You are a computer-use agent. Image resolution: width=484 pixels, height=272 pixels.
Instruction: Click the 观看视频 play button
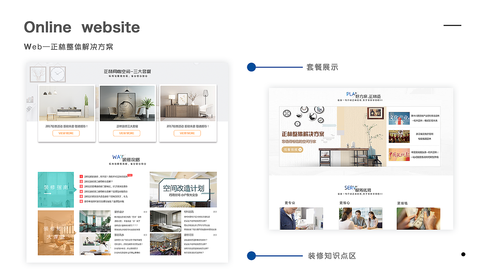point(293,150)
